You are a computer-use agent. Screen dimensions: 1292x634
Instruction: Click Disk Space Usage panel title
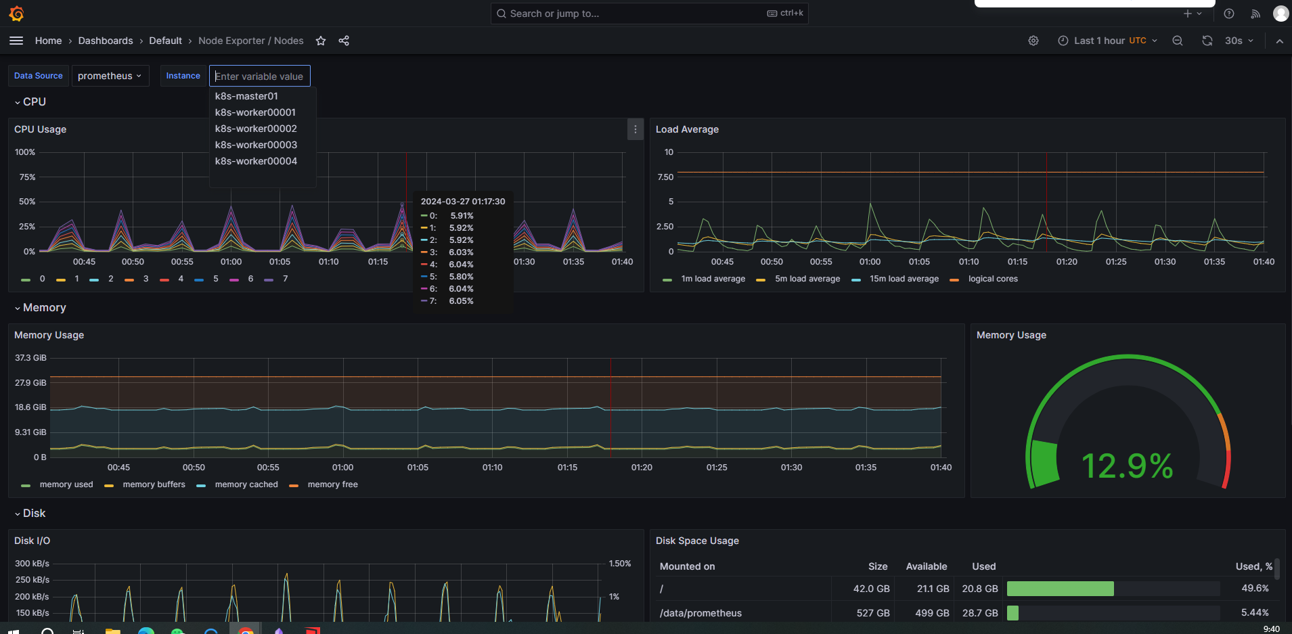[x=697, y=541]
